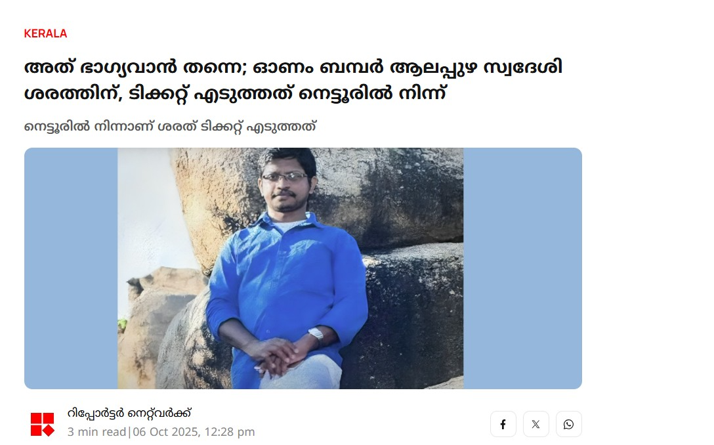
Task: Share the article via WhatsApp
Action: point(568,424)
